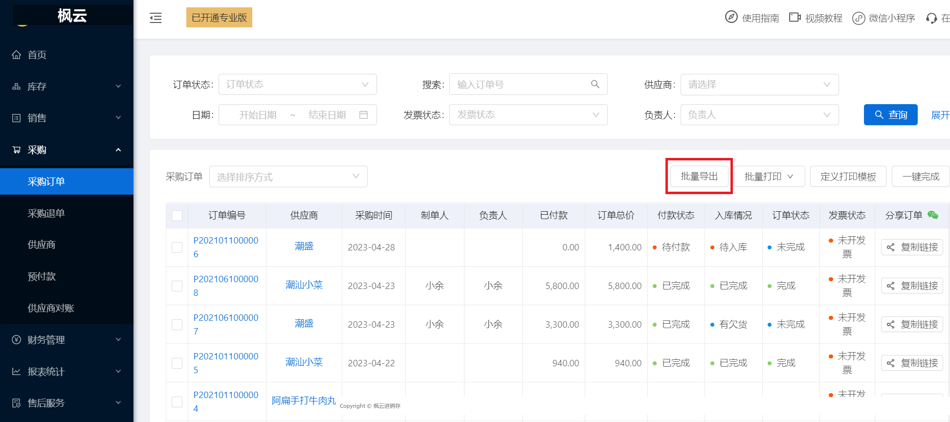Click the inventory icon beside 库存
The height and width of the screenshot is (422, 950).
click(x=17, y=86)
